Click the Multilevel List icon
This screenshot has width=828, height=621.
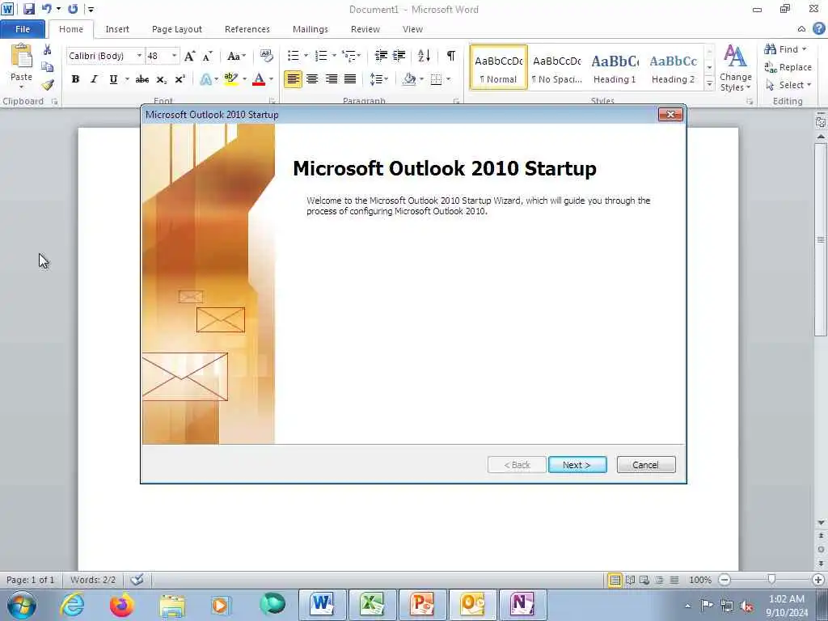(349, 56)
